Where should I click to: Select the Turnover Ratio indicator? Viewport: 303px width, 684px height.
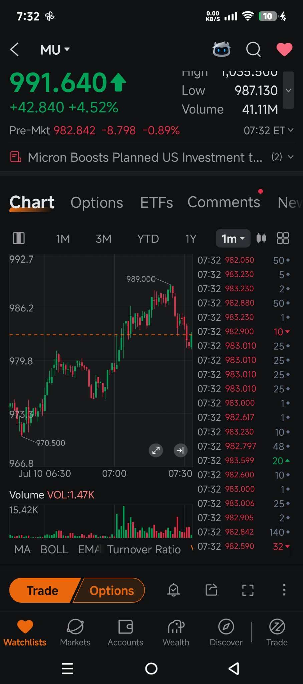[x=144, y=549]
